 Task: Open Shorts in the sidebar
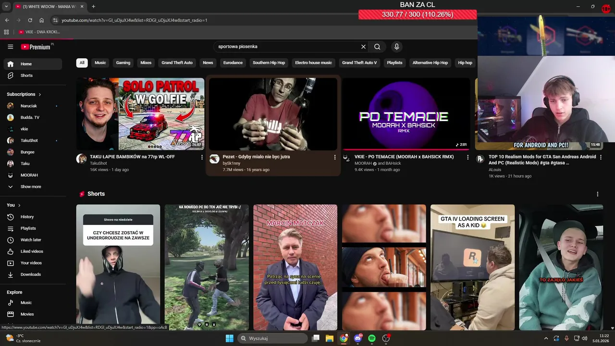point(33,75)
